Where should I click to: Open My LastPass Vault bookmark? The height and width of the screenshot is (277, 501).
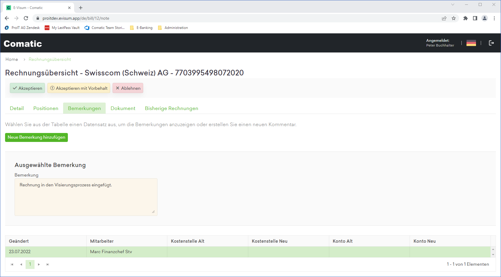click(x=62, y=28)
